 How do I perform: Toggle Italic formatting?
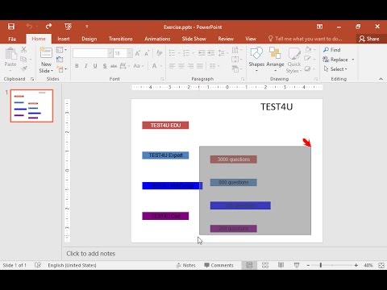pyautogui.click(x=86, y=66)
